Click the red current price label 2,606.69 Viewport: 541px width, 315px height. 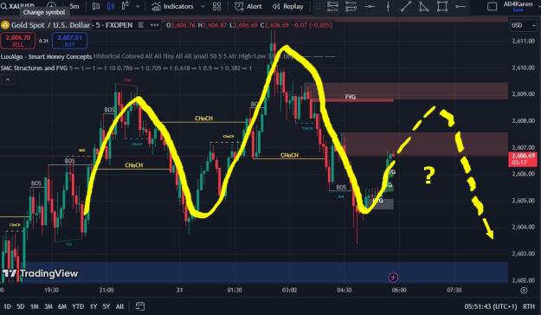tap(523, 159)
